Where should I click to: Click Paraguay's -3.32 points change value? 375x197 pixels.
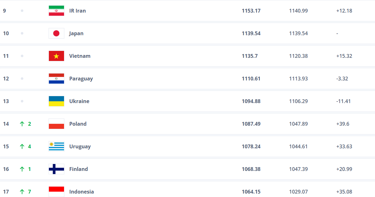point(342,79)
